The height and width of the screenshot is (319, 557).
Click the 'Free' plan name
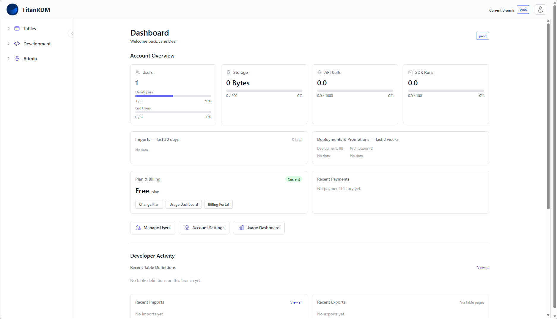click(x=142, y=191)
